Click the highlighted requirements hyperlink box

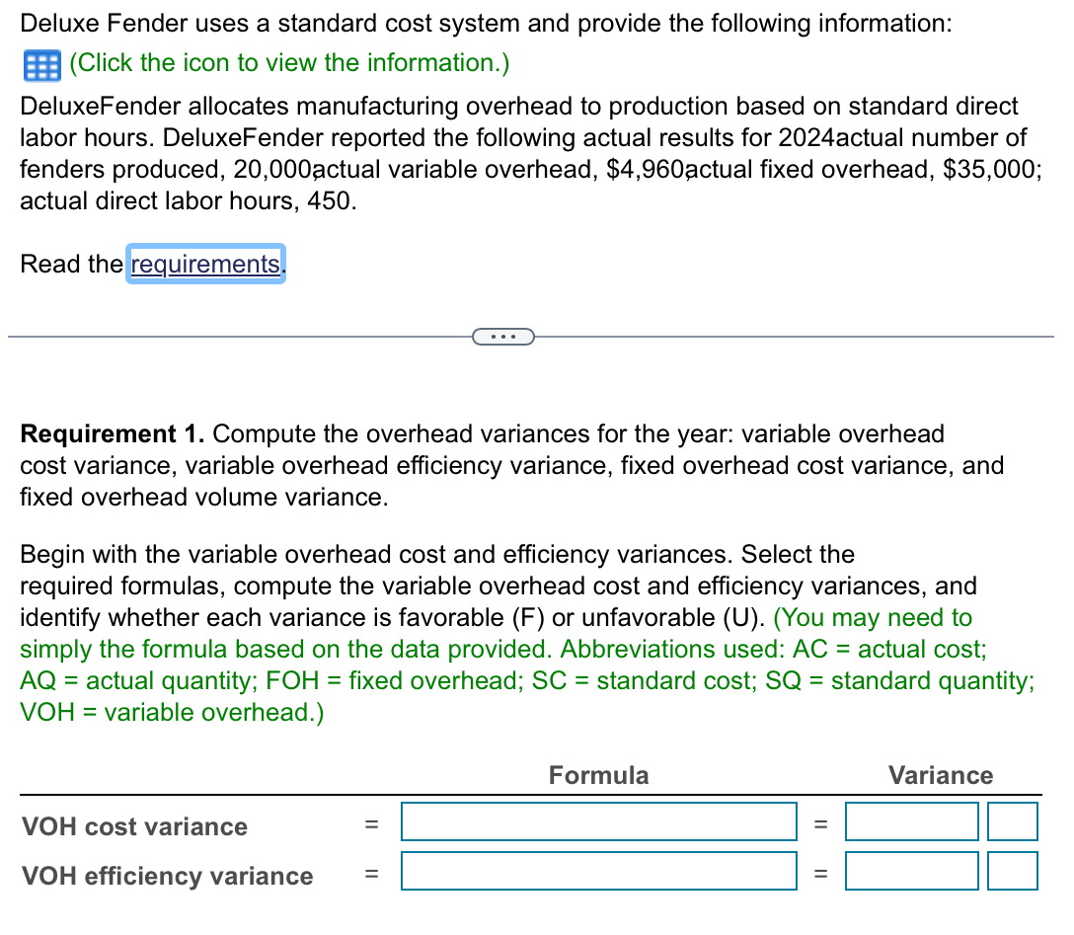[x=204, y=264]
